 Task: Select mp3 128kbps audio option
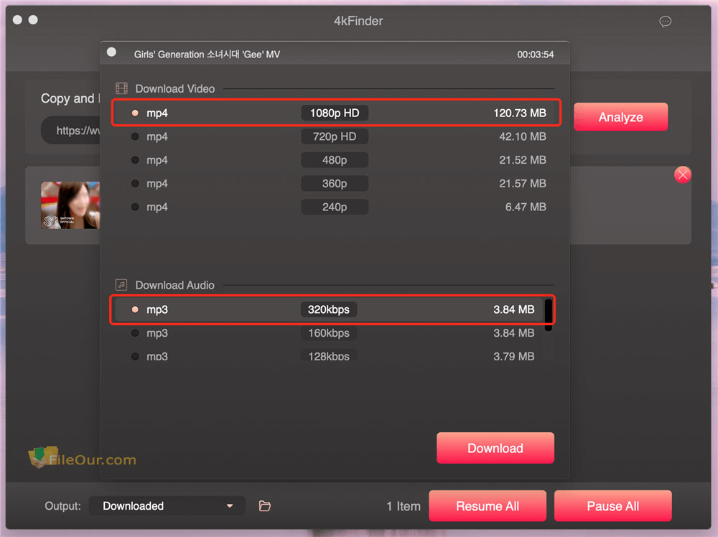(330, 355)
